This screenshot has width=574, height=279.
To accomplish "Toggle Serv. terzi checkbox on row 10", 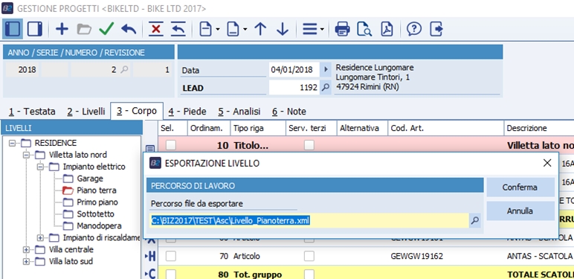I will pos(309,145).
